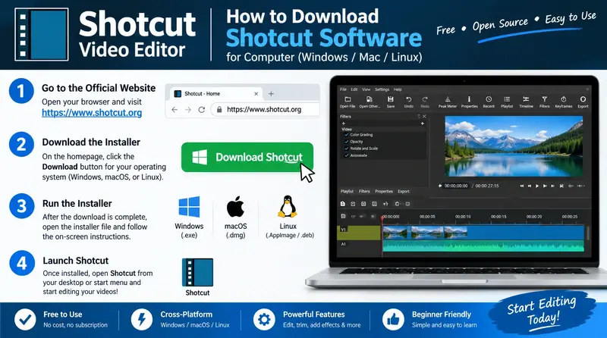Select the V1 video track header

(358, 233)
